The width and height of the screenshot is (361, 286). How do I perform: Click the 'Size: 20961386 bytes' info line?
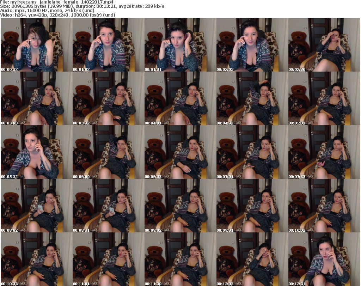(82, 6)
